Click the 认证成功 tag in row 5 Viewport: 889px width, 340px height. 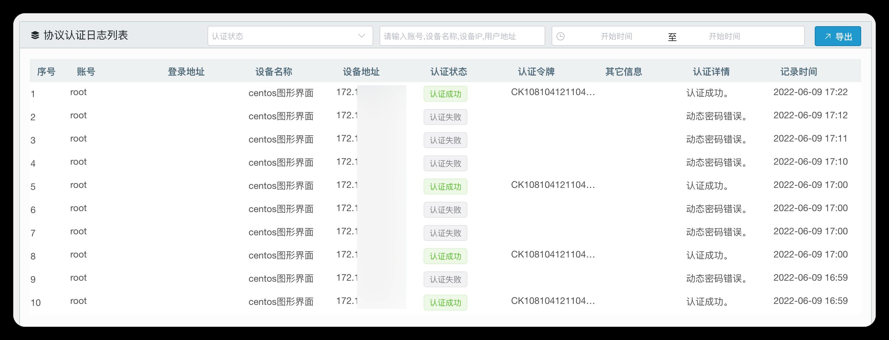click(445, 187)
